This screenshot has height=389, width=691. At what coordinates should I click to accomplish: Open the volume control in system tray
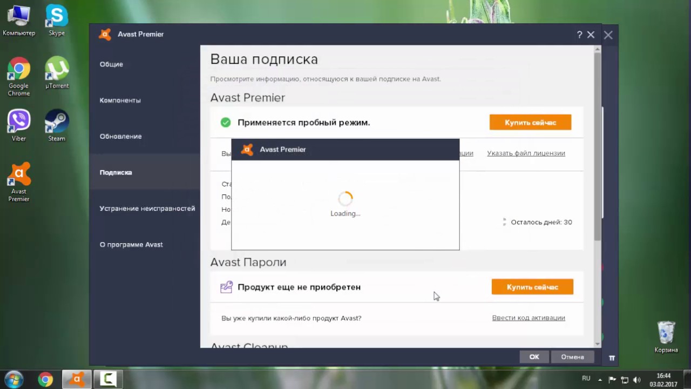tap(637, 380)
